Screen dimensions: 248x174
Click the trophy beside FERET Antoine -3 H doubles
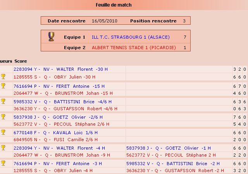(x=3, y=163)
